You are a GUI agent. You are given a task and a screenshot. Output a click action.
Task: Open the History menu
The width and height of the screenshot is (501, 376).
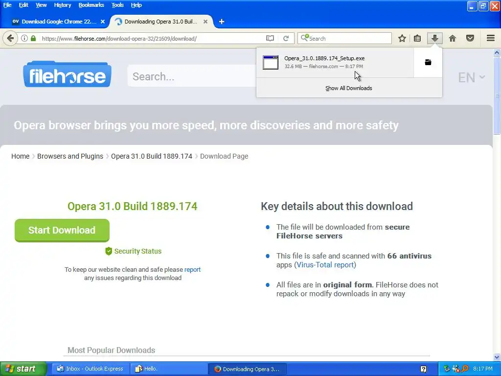coord(62,5)
